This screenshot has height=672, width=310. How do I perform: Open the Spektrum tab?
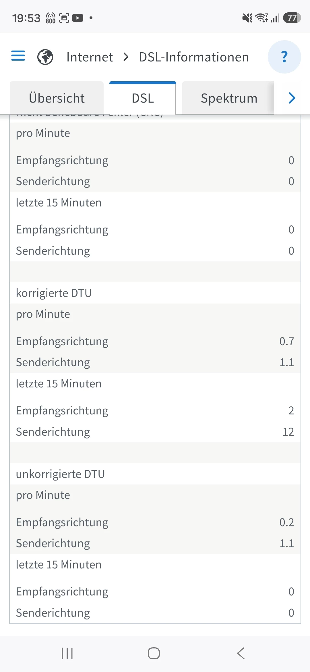click(229, 98)
